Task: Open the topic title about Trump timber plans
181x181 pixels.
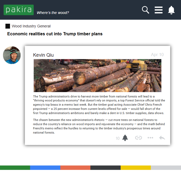Action: (55, 34)
